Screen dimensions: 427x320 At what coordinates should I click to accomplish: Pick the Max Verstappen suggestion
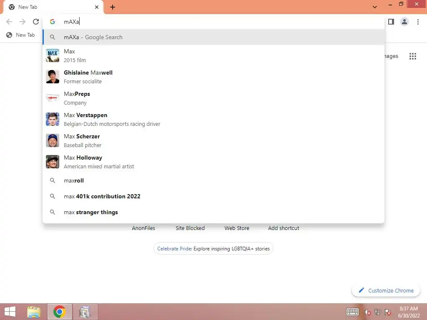pyautogui.click(x=213, y=119)
